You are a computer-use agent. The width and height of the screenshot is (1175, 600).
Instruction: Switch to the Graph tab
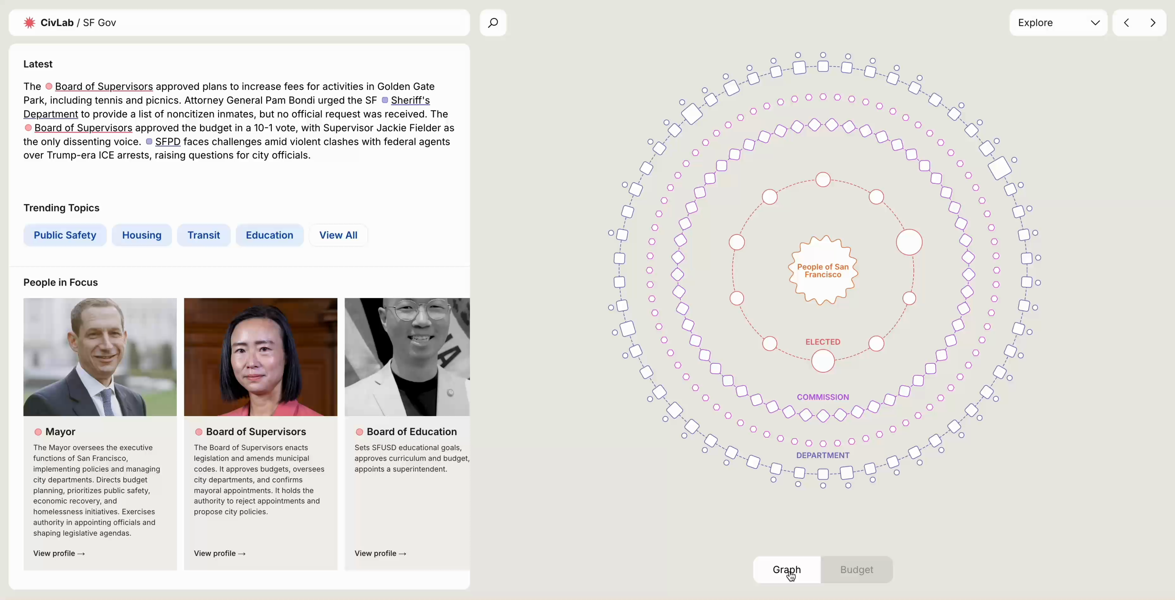point(787,569)
